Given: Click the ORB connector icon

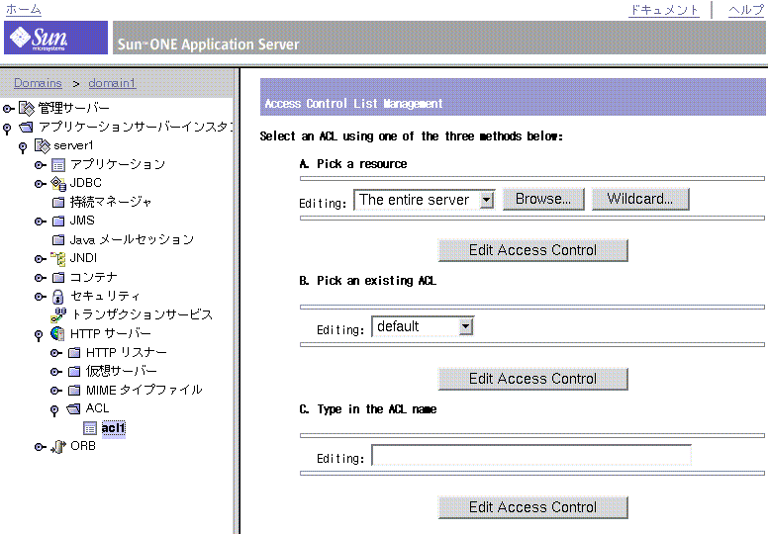Looking at the screenshot, I should click(x=58, y=447).
